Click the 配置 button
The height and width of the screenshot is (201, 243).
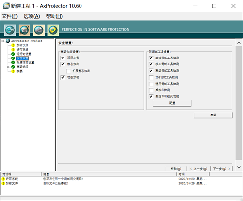point(172,103)
